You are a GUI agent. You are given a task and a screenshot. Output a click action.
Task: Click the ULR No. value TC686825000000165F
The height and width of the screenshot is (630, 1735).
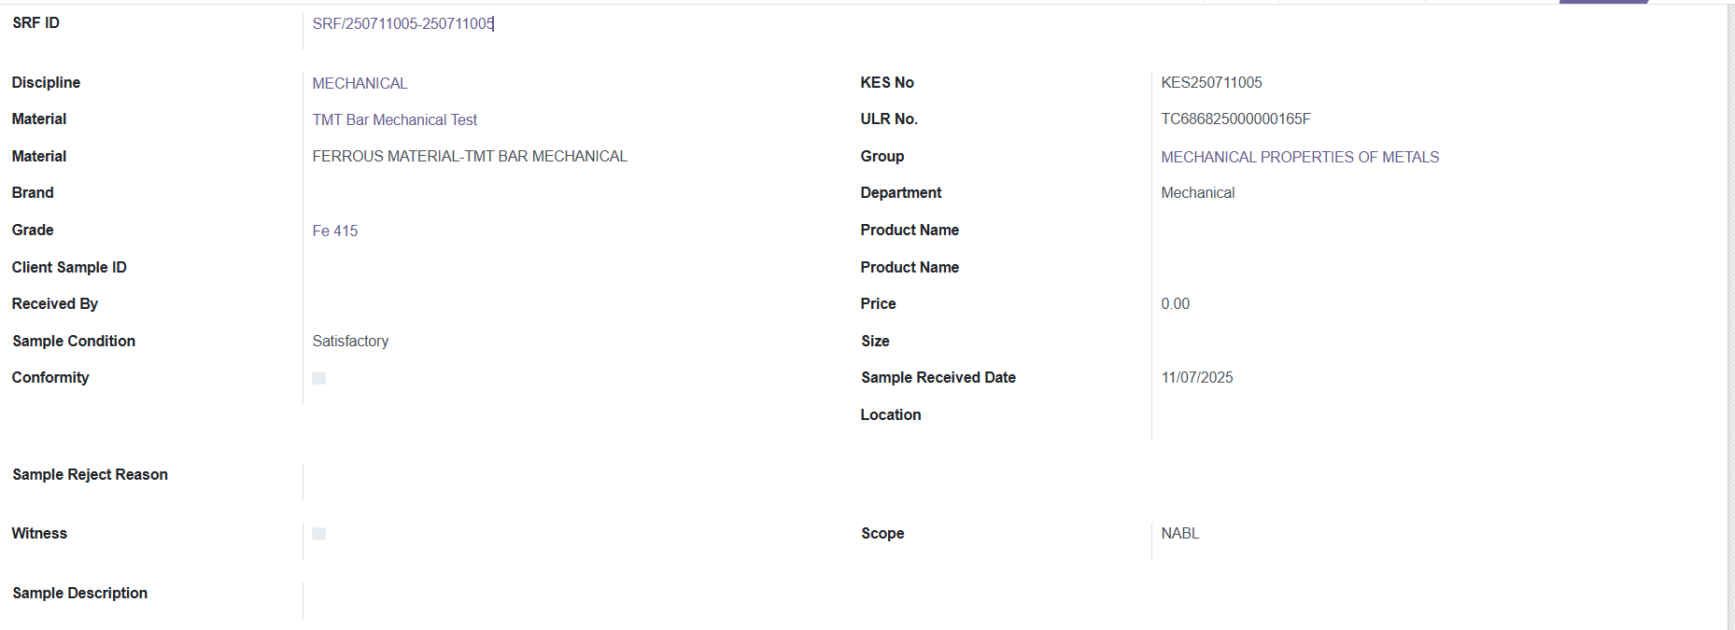1235,119
